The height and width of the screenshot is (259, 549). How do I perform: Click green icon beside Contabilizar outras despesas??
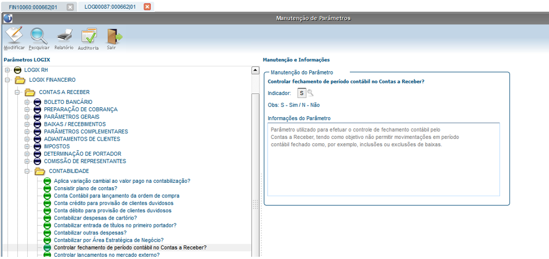[x=47, y=233]
